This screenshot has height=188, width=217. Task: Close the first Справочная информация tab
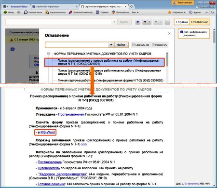[77, 7]
